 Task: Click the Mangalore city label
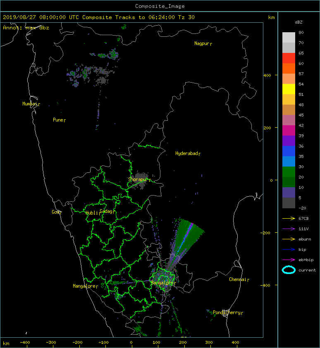[x=85, y=286]
